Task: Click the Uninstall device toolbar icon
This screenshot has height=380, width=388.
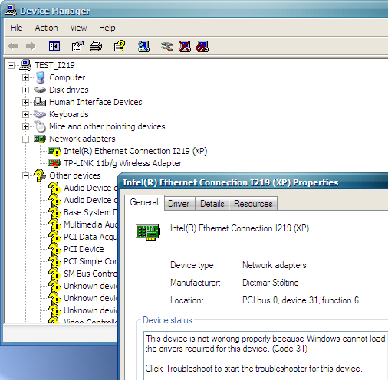Action: tap(185, 47)
